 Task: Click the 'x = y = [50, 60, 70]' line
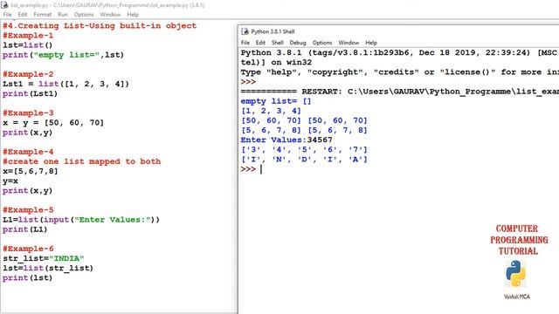coord(53,123)
